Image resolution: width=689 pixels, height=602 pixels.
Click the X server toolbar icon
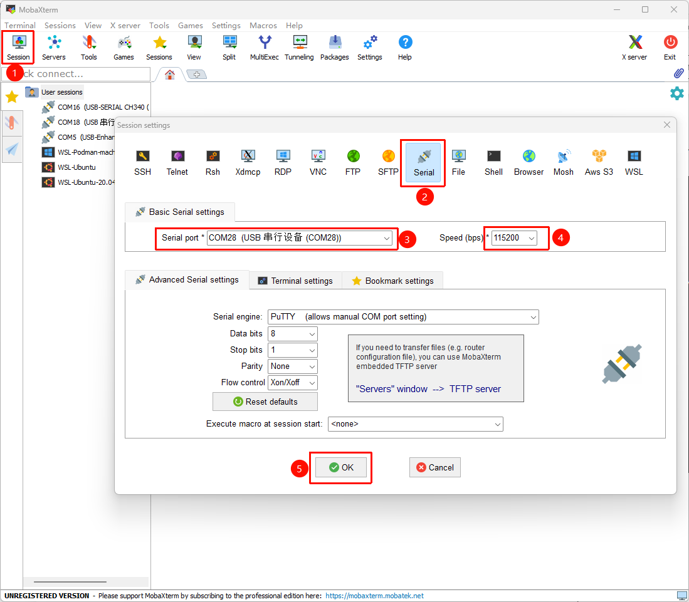point(634,48)
